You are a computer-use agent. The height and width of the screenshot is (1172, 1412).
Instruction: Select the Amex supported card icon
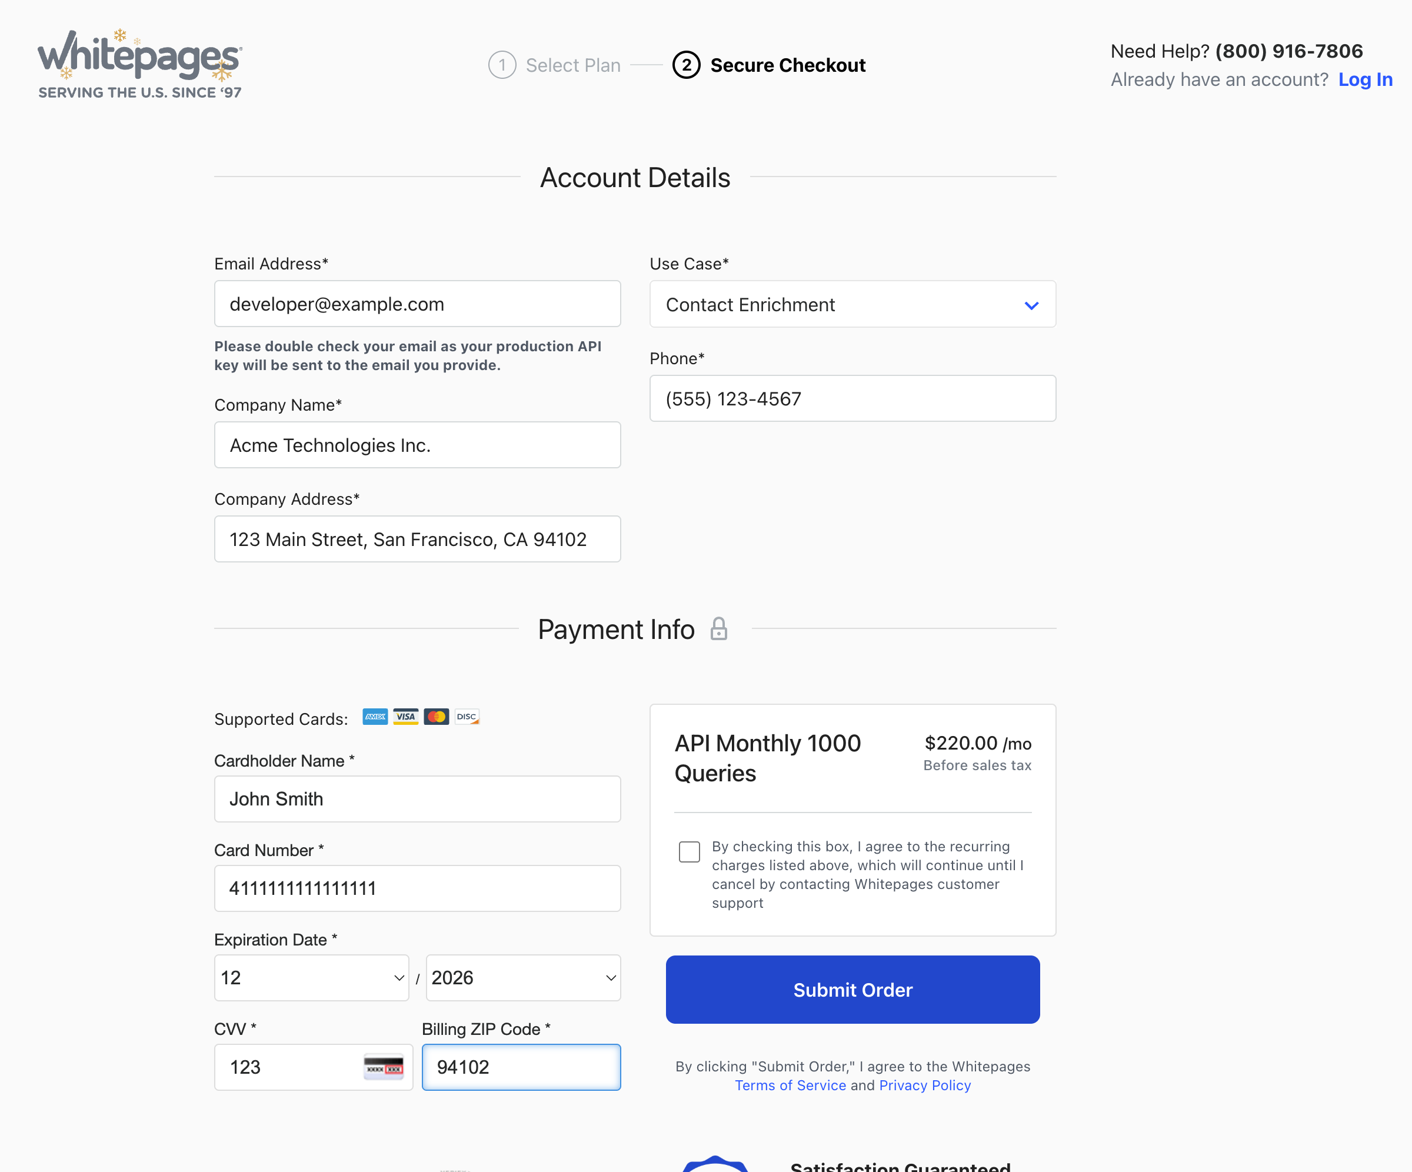tap(375, 716)
